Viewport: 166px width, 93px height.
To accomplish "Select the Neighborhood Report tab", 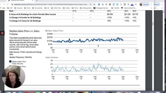I will point(20,1).
